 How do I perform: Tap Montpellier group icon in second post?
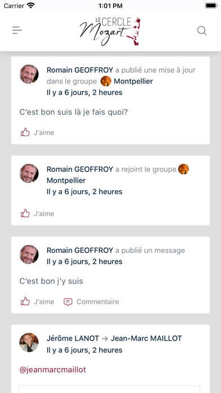tap(183, 169)
